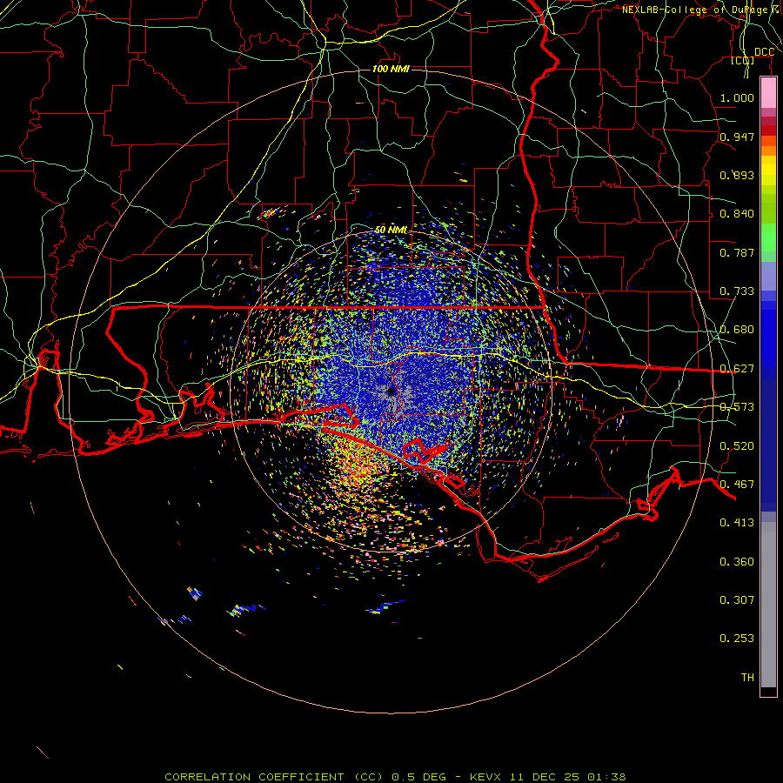Click the [CC] product label
The image size is (783, 783).
click(x=743, y=61)
